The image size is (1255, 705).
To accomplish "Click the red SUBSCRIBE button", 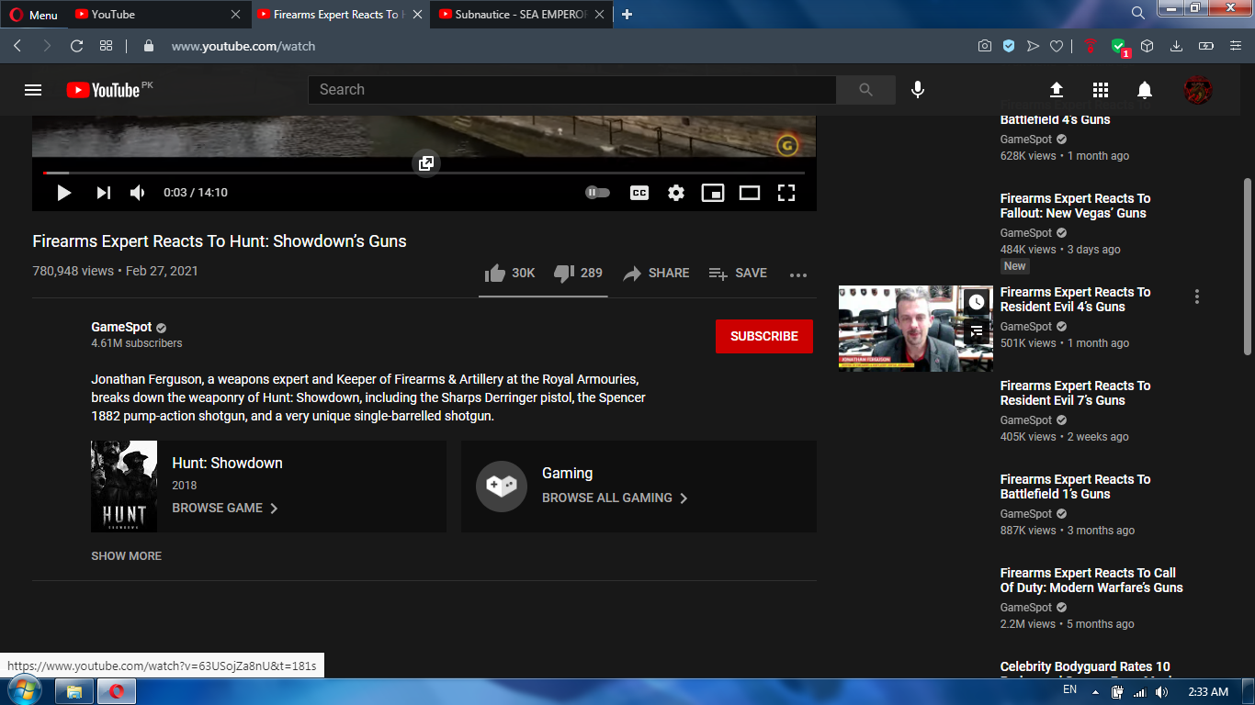I will (x=764, y=336).
